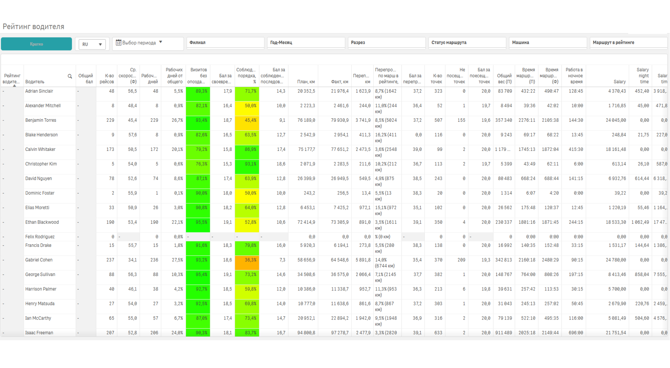The height and width of the screenshot is (368, 670).
Task: Click the yellow 50,0% cell for Alexander Mitchell
Action: 247,109
